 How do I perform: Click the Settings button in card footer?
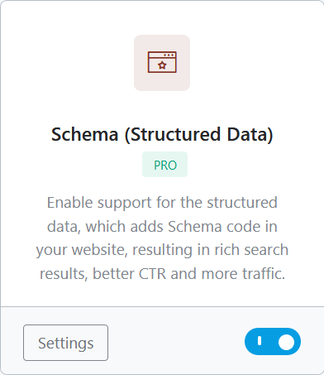[65, 343]
